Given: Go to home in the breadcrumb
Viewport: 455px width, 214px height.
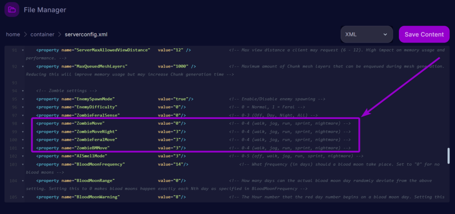Looking at the screenshot, I should point(13,35).
